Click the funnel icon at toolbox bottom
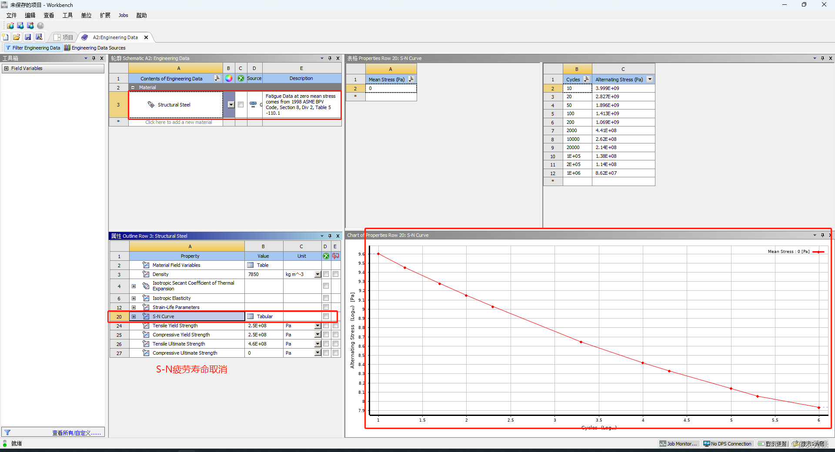835x452 pixels. (x=7, y=432)
